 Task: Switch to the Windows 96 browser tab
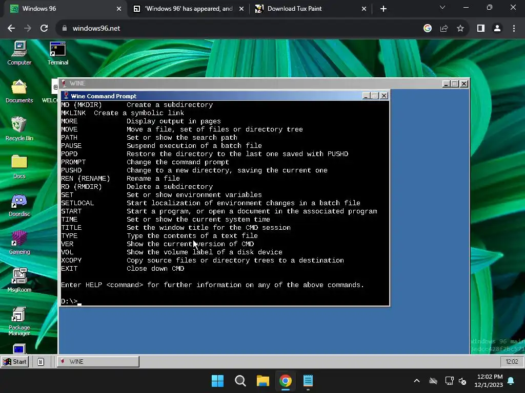pos(64,9)
